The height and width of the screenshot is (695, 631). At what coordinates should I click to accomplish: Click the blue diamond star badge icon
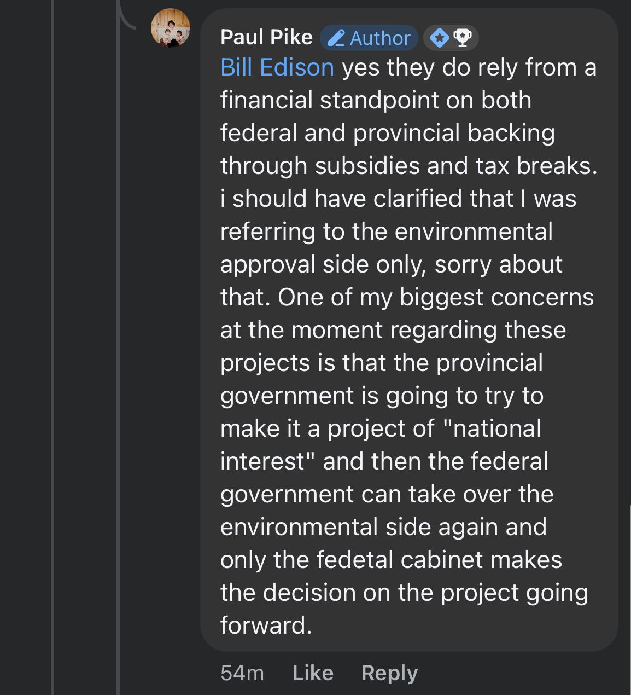tap(439, 38)
